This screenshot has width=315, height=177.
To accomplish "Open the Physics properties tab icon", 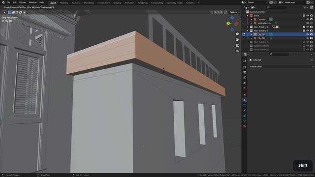I will coord(245,110).
